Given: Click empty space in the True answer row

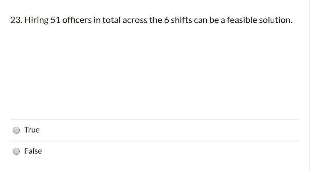Looking at the screenshot, I should click(168, 130).
